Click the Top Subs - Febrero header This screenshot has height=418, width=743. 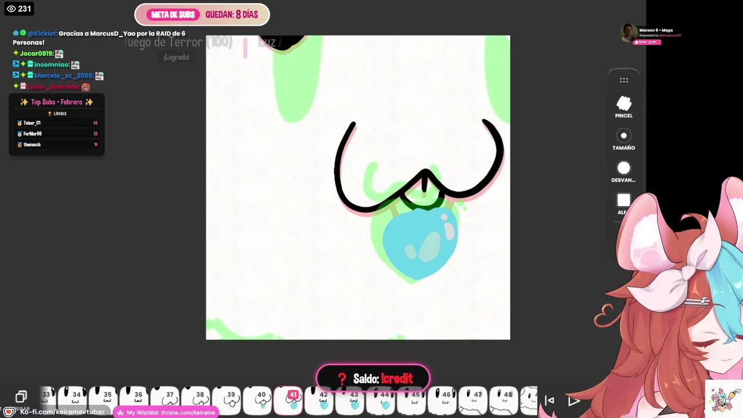(x=56, y=102)
